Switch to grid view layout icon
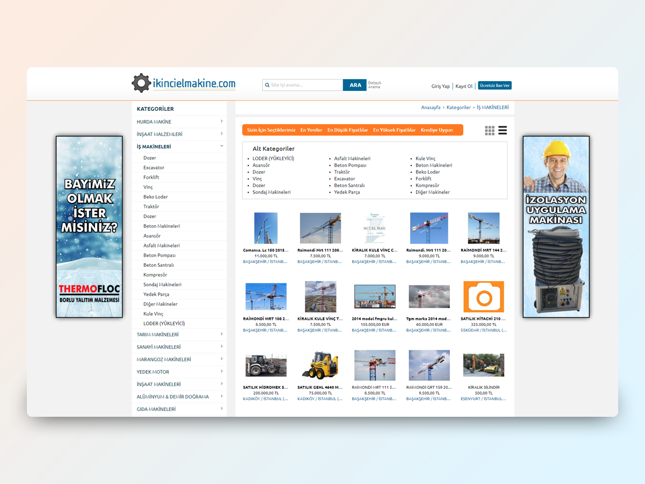This screenshot has height=484, width=645. point(490,130)
